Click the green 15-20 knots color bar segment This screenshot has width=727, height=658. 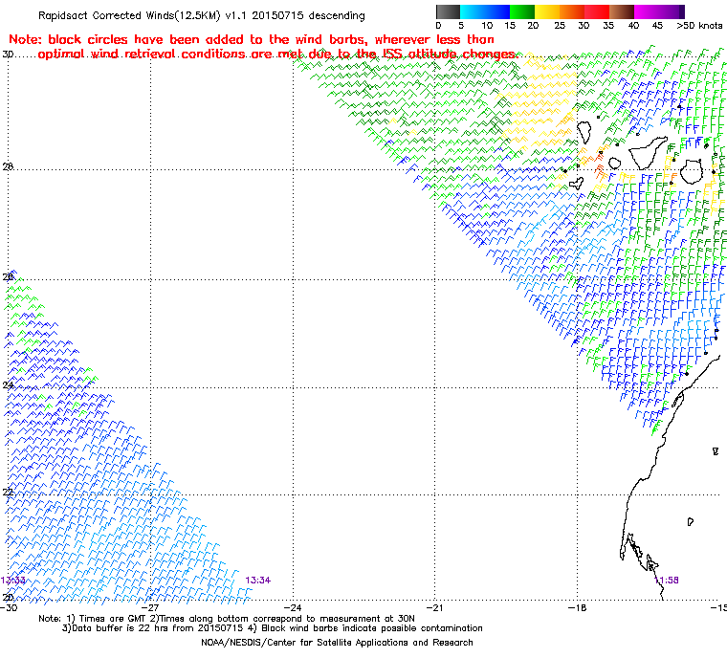pyautogui.click(x=522, y=11)
